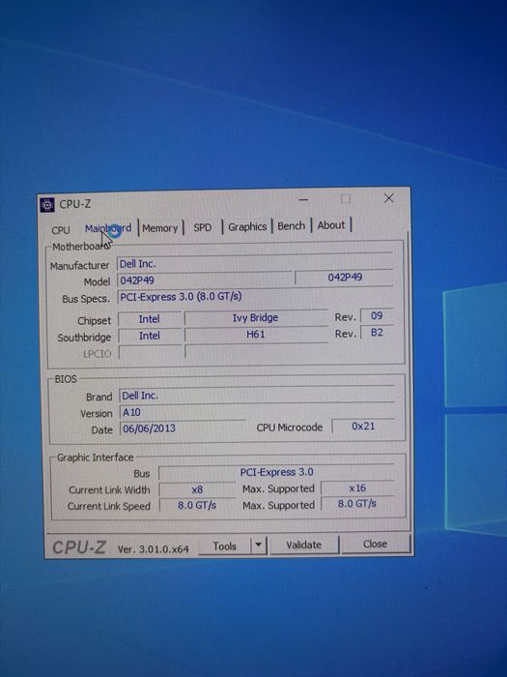Click CPU Microcode value 0x21

pos(363,427)
